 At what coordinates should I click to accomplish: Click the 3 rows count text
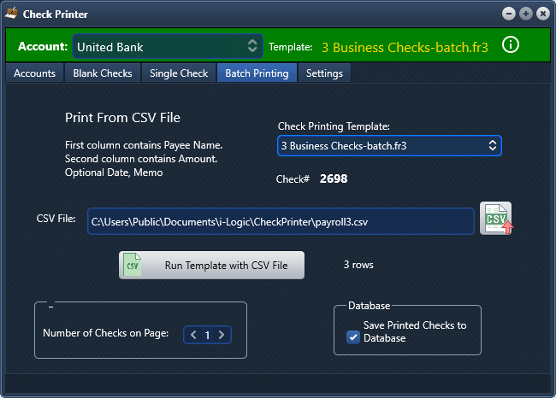click(358, 265)
